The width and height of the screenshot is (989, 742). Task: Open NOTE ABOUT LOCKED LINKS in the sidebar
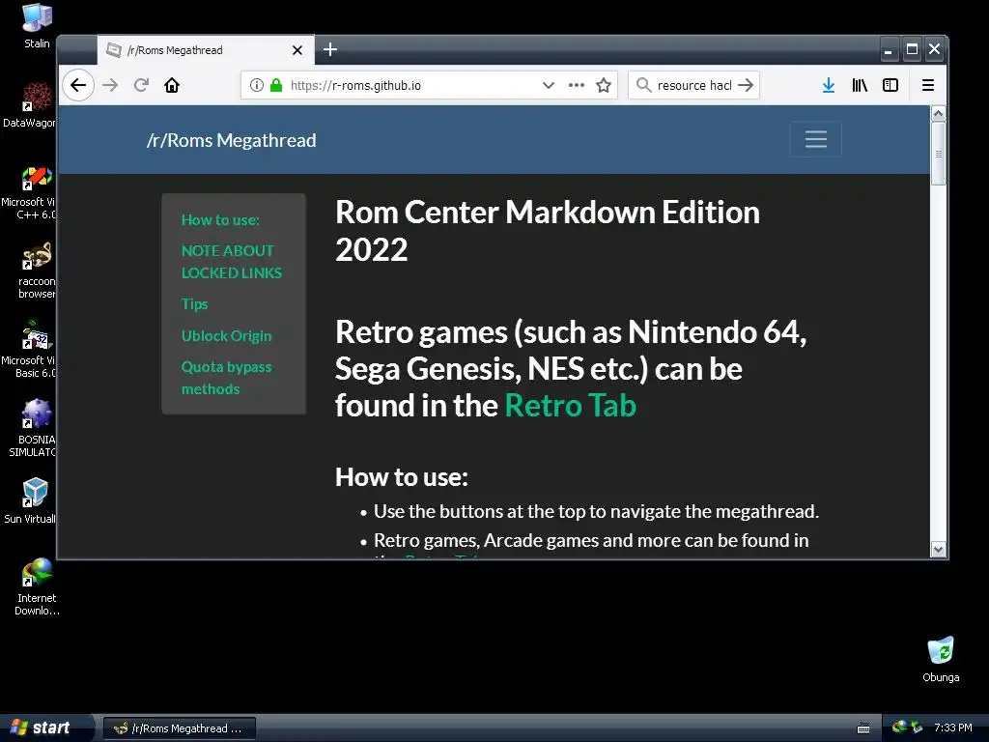click(232, 262)
